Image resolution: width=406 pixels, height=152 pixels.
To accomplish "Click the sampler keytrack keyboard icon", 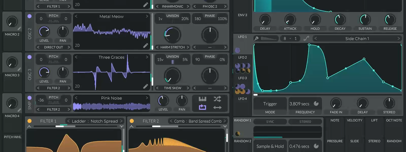I will point(202,99).
